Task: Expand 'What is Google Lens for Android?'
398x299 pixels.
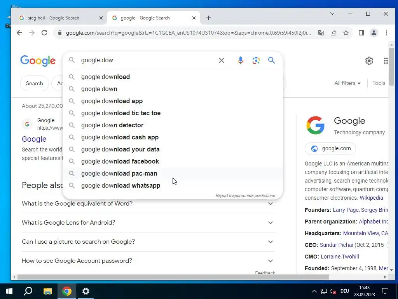Action: pyautogui.click(x=148, y=223)
